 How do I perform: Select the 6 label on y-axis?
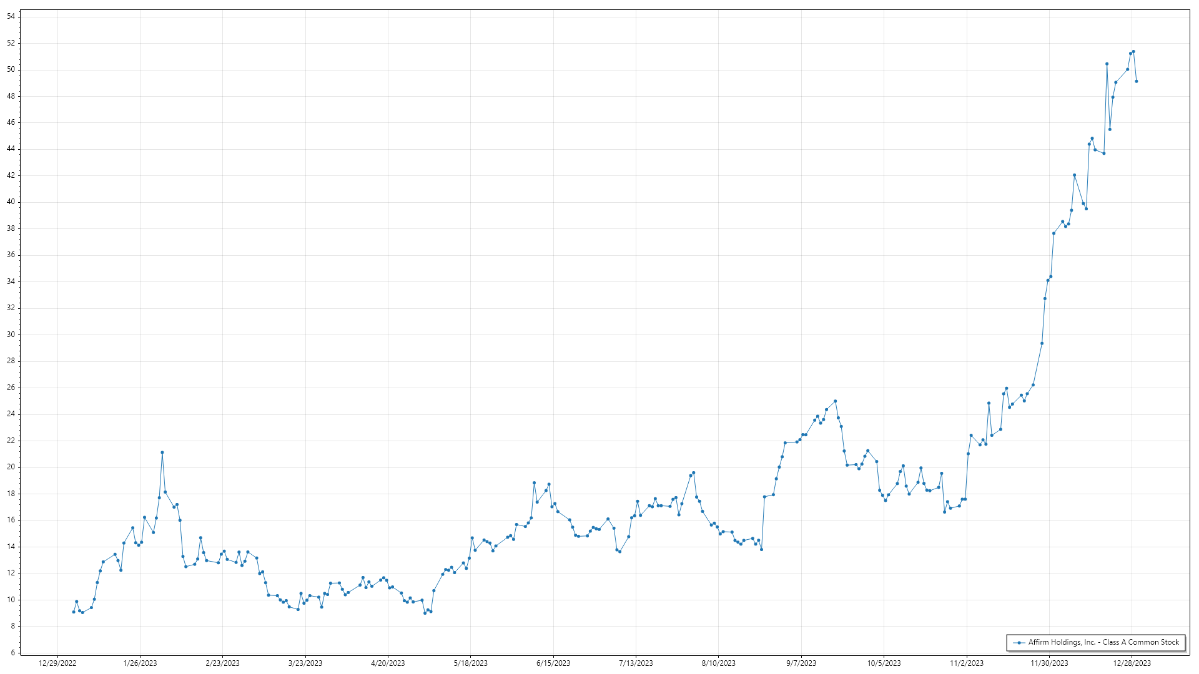coord(12,653)
